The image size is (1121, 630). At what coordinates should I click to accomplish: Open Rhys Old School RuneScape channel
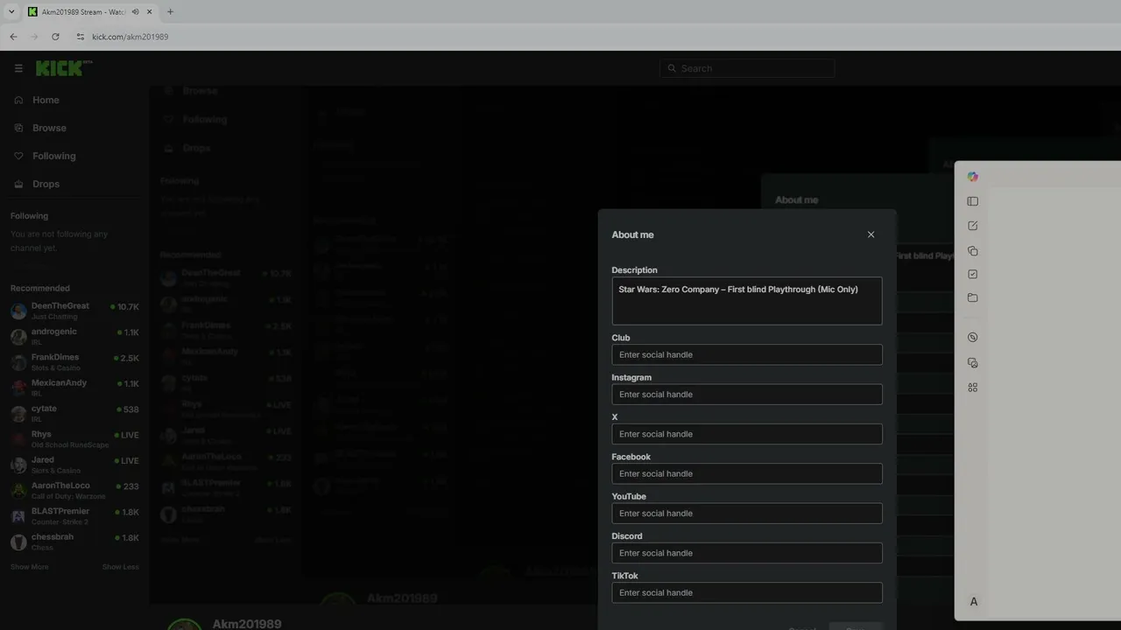pyautogui.click(x=74, y=439)
